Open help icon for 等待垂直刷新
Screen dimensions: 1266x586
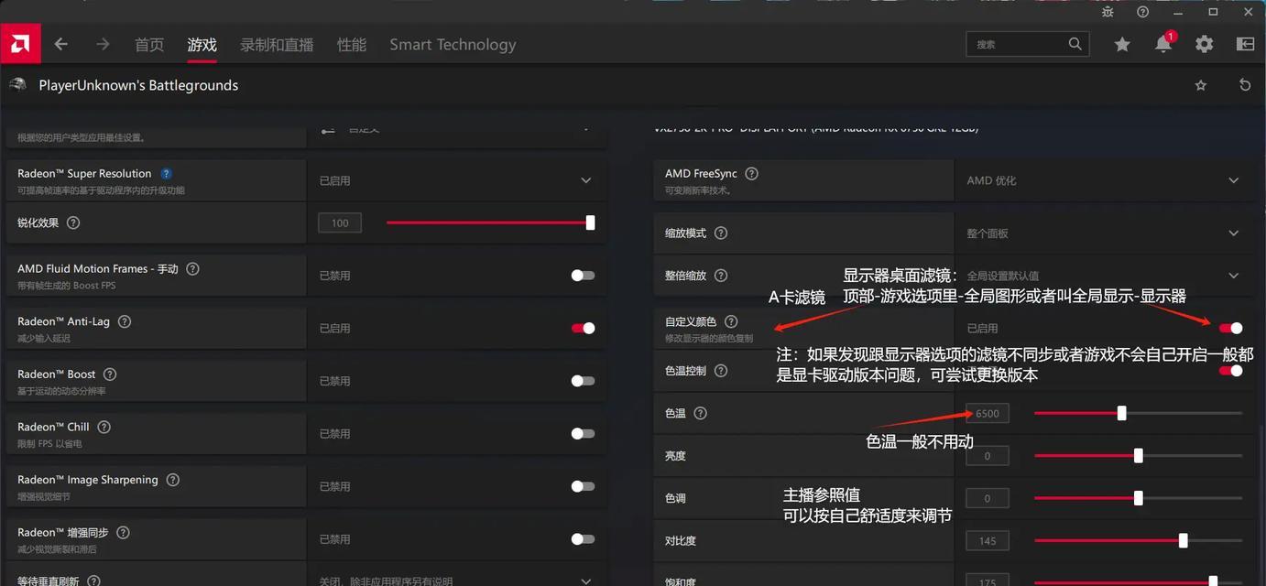(93, 581)
